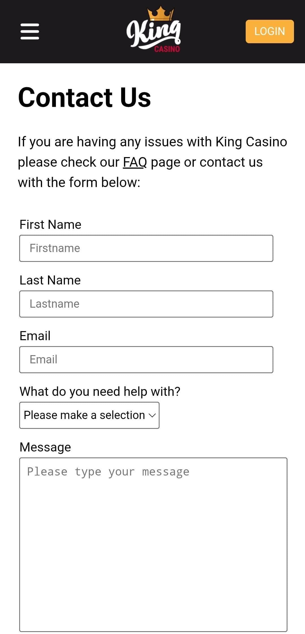Click the red CASINO text in logo
Viewport: 305px width, 634px height.
click(167, 49)
